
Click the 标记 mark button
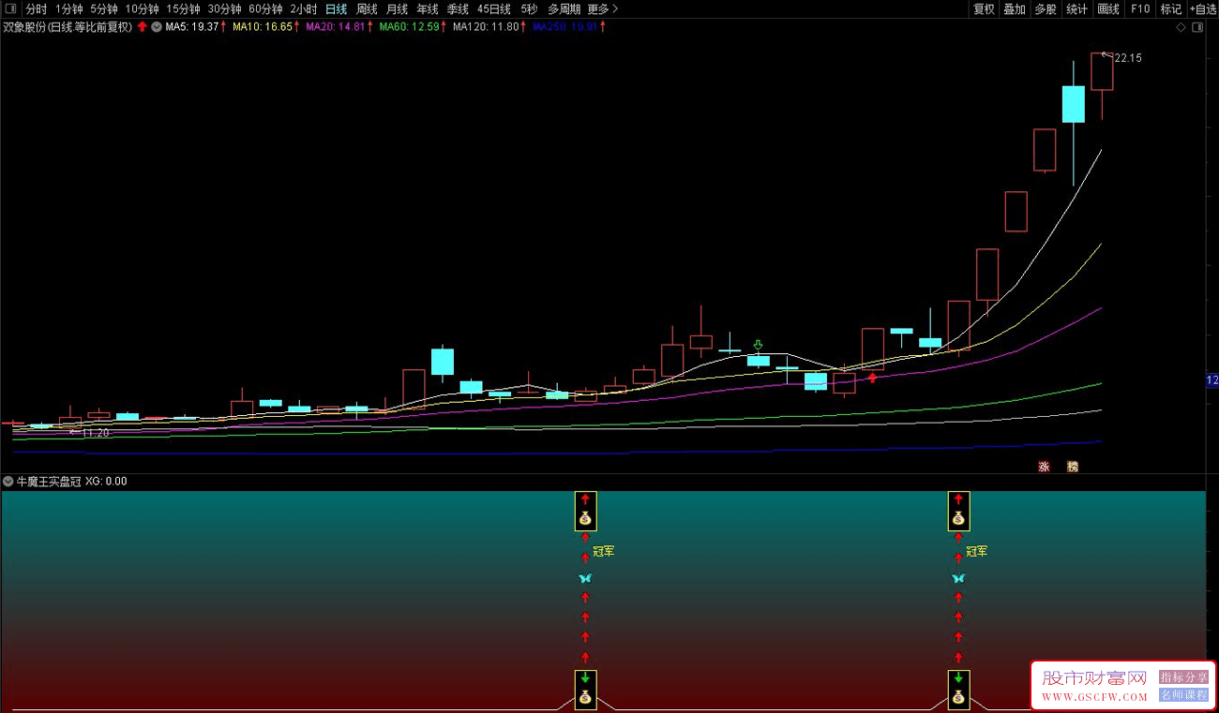tap(1171, 8)
